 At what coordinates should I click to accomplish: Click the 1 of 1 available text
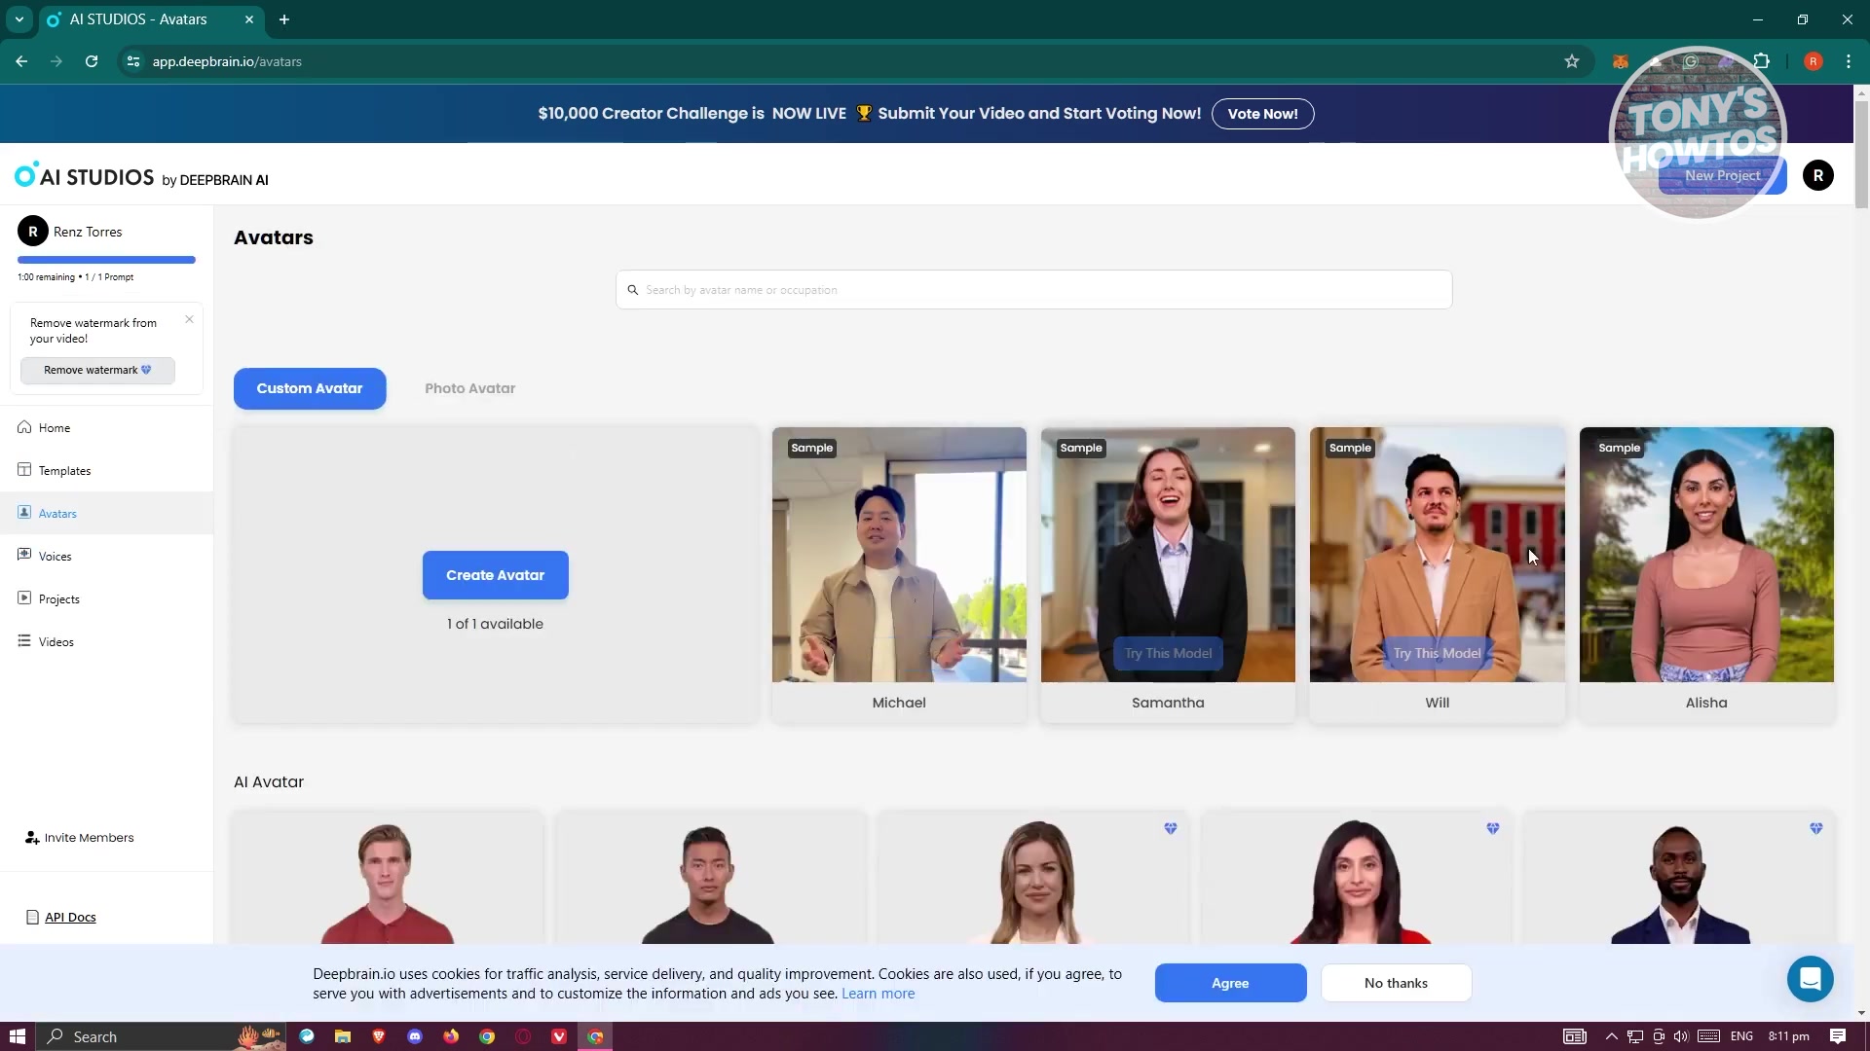click(x=495, y=624)
